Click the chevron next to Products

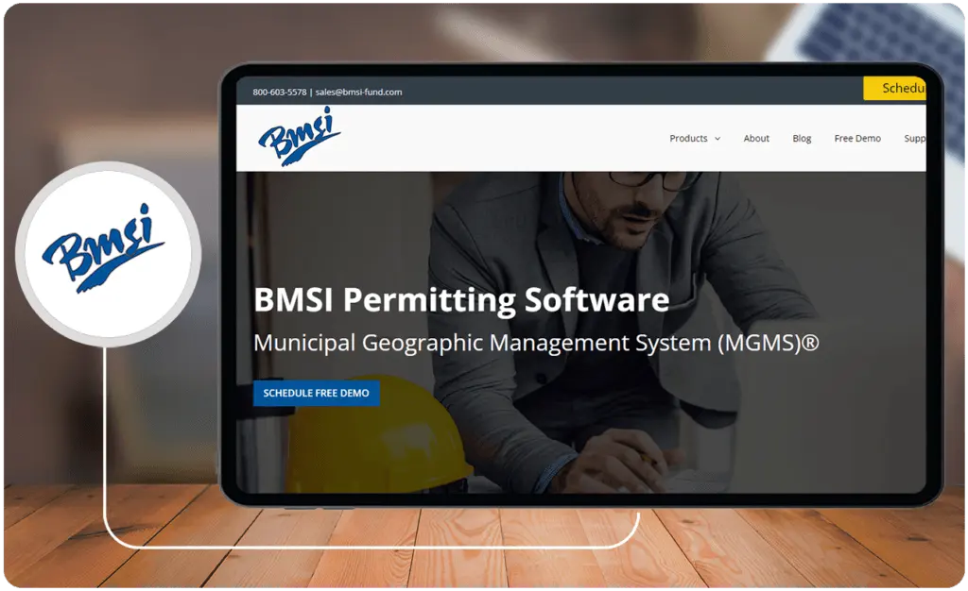pyautogui.click(x=717, y=139)
